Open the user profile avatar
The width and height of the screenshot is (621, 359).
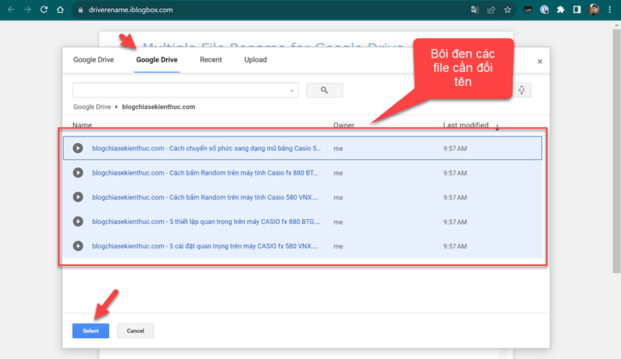click(594, 10)
